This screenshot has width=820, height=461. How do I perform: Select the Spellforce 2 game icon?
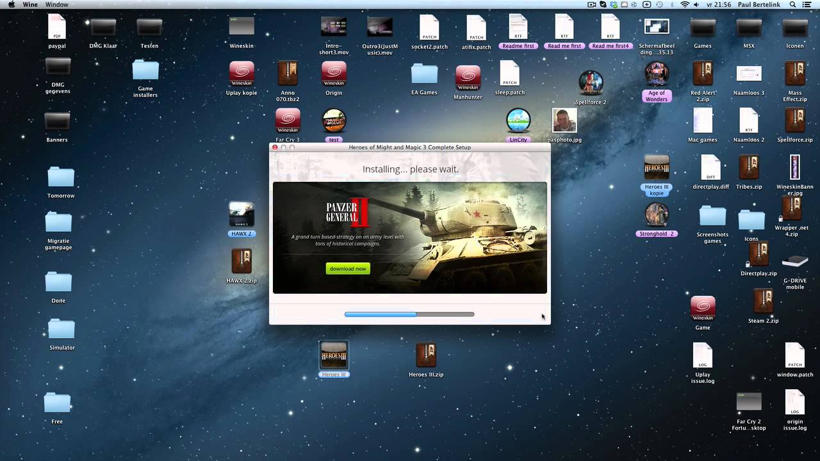coord(591,83)
